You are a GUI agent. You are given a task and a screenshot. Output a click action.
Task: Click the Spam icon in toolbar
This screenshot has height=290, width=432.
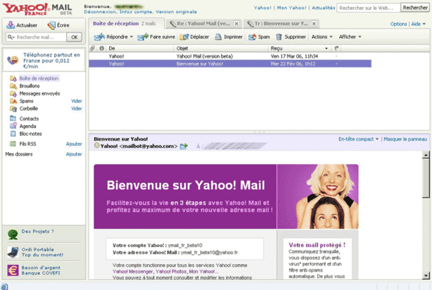pyautogui.click(x=252, y=37)
